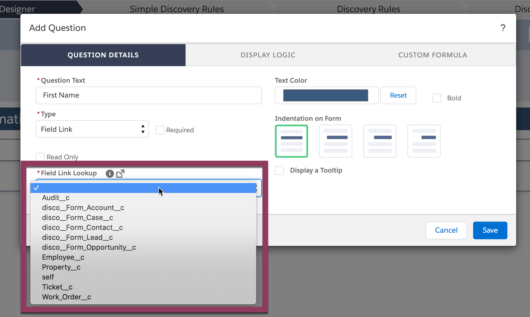Viewport: 530px width, 317px height.
Task: Enable the Bold checkbox
Action: (x=436, y=98)
